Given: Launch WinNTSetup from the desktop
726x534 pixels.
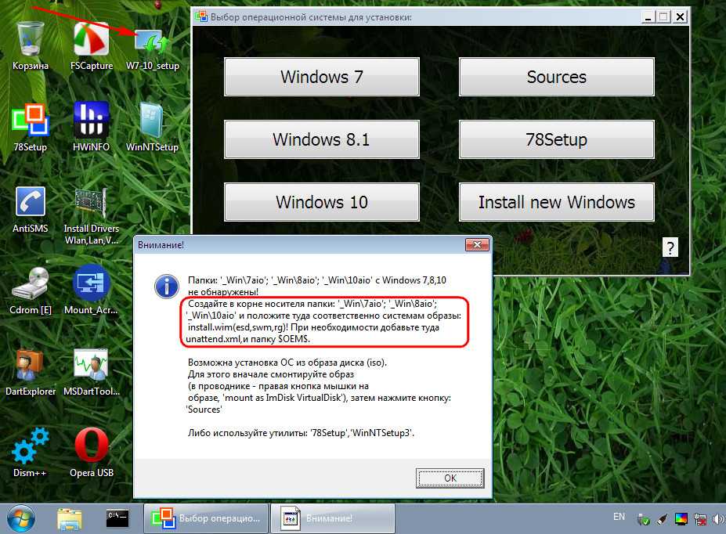Looking at the screenshot, I should tap(151, 122).
